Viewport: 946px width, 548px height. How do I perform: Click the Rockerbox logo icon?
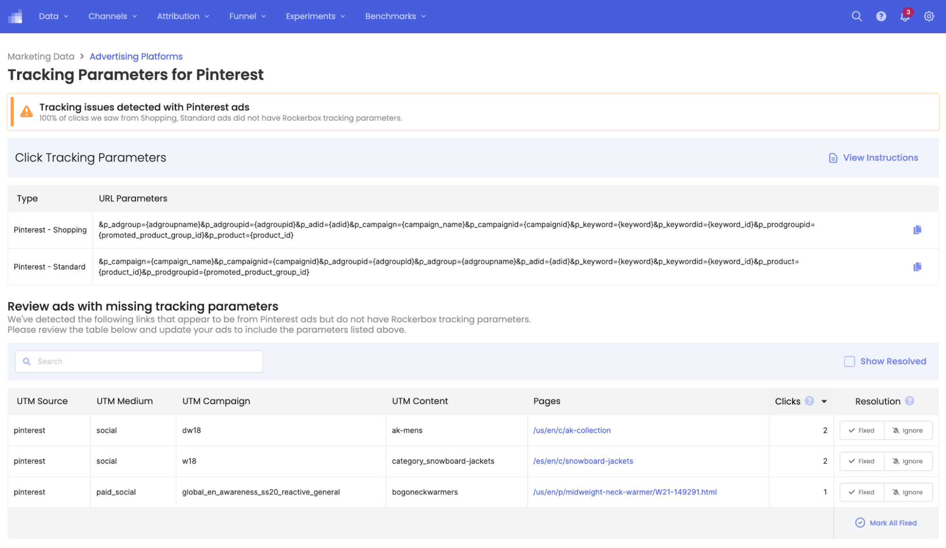tap(15, 17)
